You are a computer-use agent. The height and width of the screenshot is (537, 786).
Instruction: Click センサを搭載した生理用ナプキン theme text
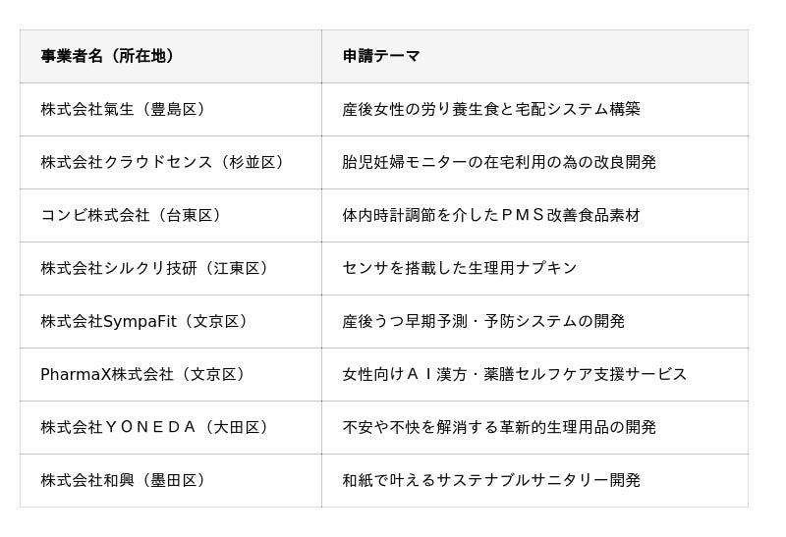(460, 269)
